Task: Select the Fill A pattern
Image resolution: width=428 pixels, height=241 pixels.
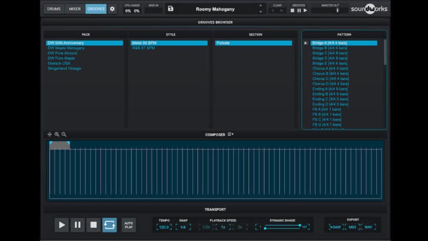Action: pos(344,109)
